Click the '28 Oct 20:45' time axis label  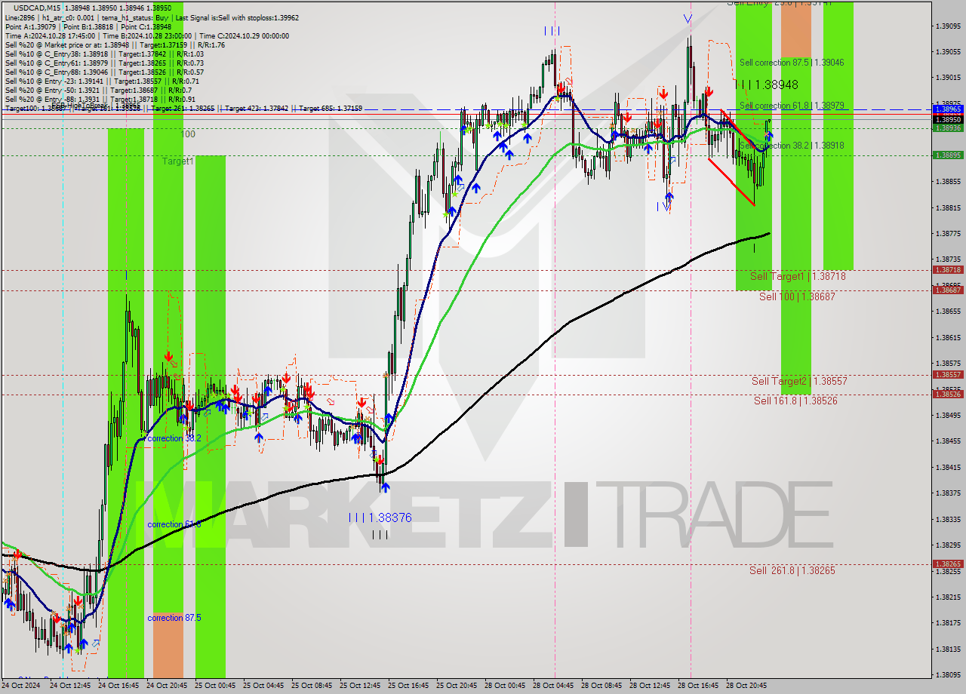pyautogui.click(x=746, y=686)
